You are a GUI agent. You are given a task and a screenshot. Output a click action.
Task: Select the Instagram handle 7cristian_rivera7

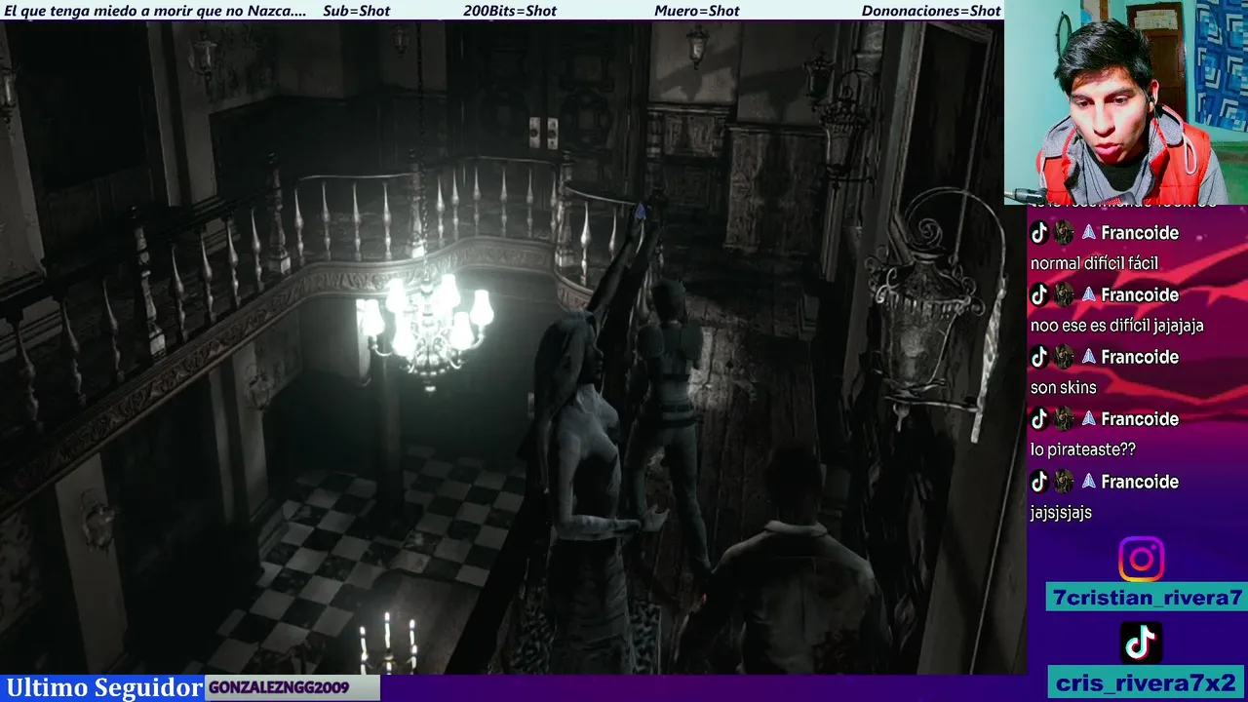coord(1148,598)
